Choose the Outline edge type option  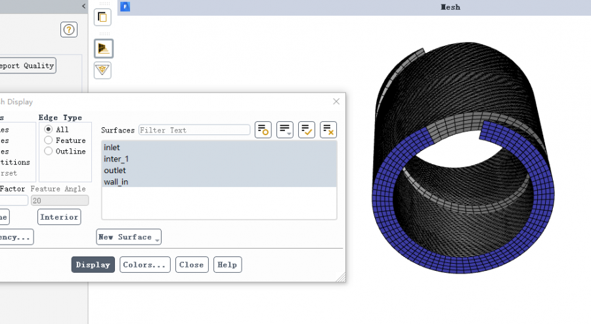pyautogui.click(x=49, y=152)
